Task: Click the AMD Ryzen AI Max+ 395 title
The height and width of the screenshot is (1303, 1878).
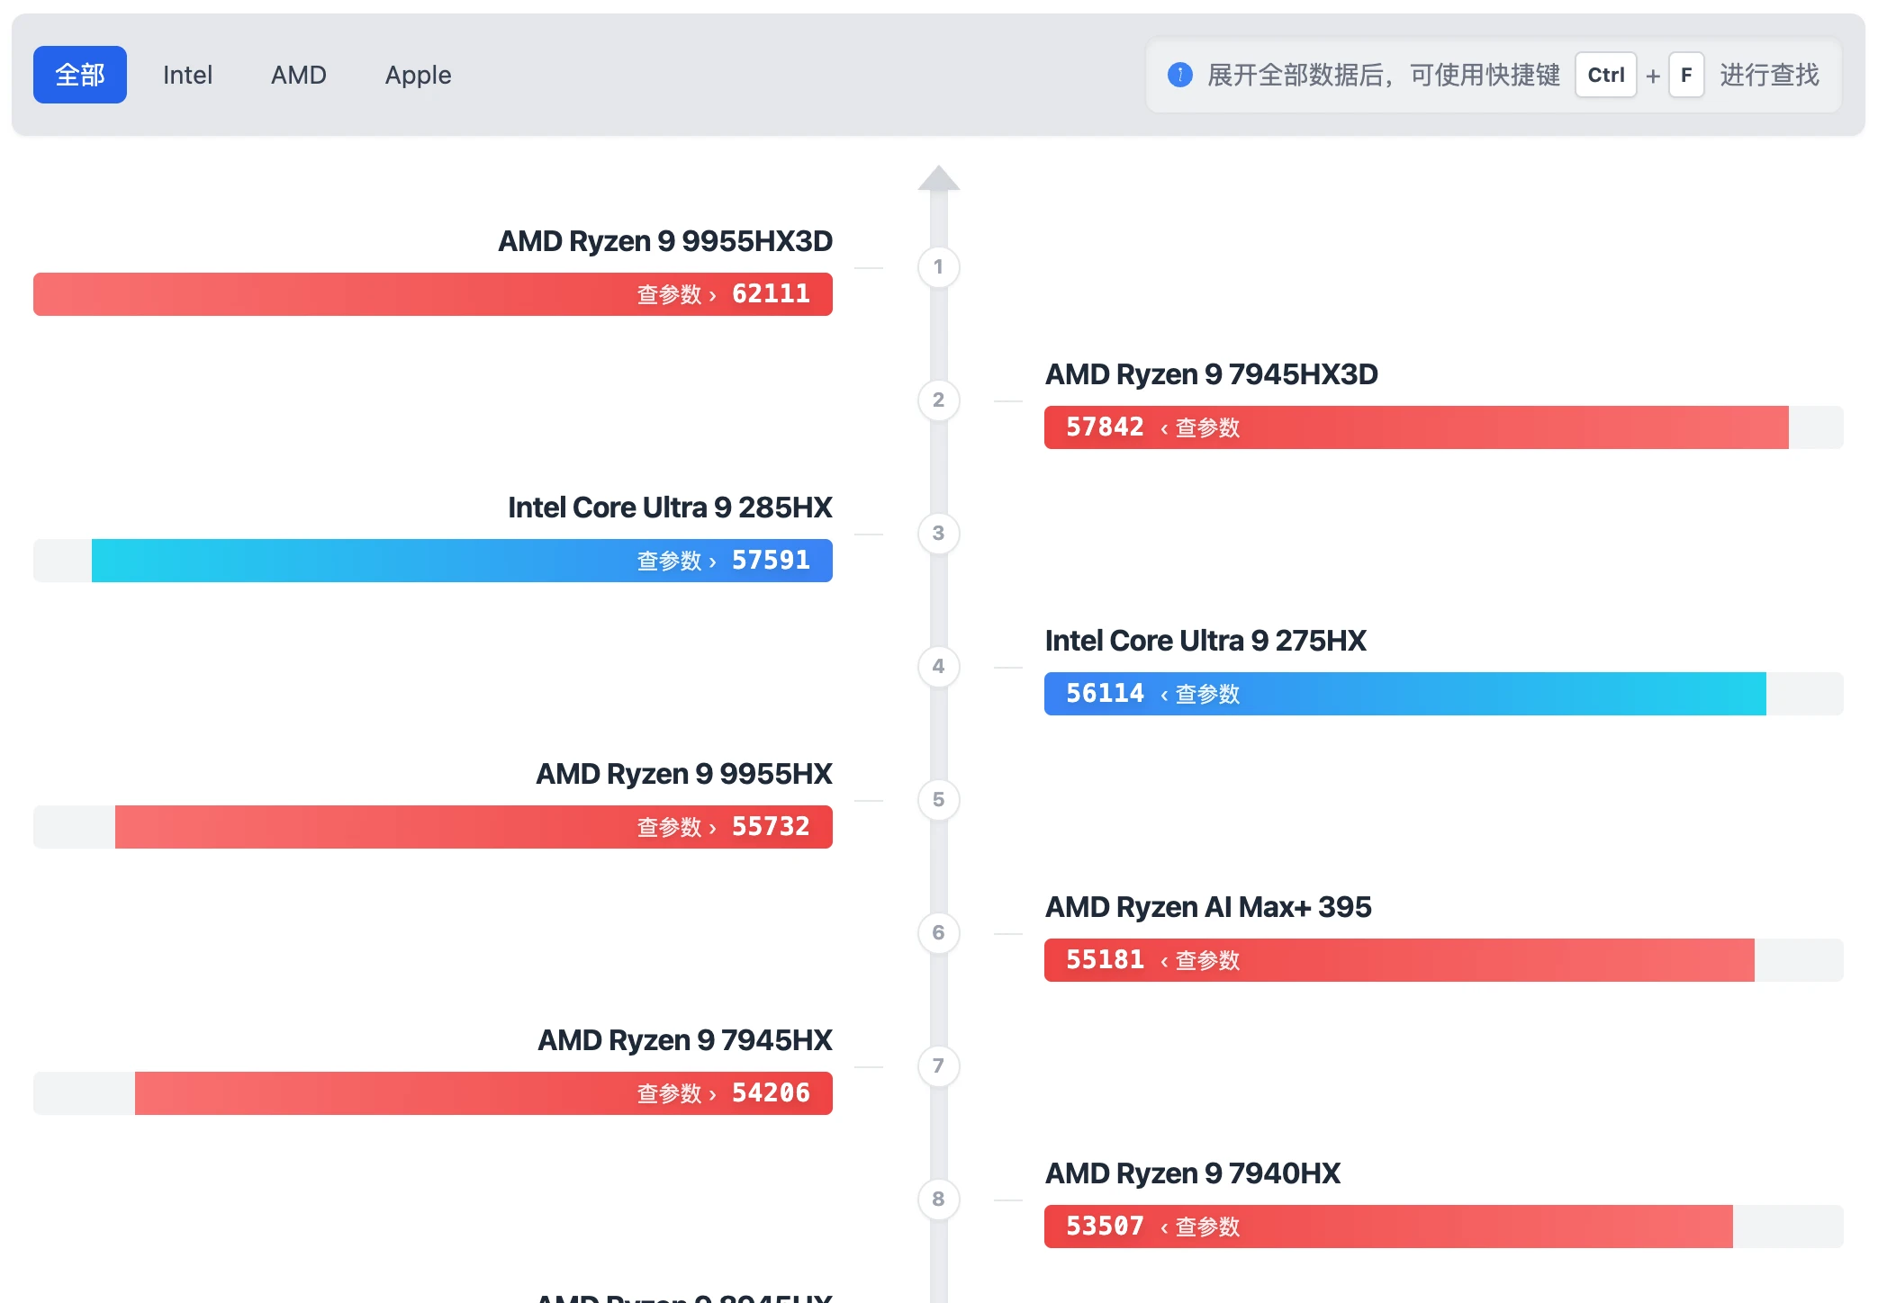Action: coord(1207,907)
